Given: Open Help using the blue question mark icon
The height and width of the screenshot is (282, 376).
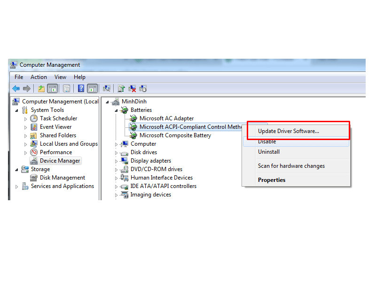Looking at the screenshot, I should pyautogui.click(x=81, y=88).
